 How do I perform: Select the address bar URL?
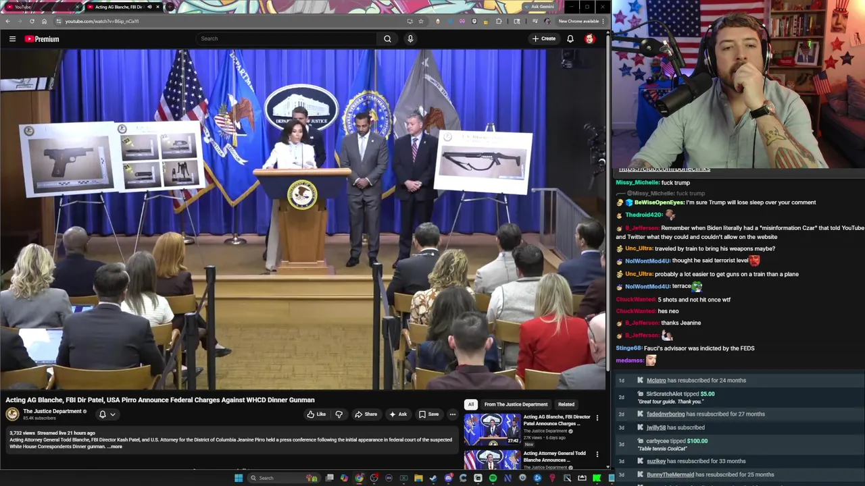pyautogui.click(x=102, y=21)
